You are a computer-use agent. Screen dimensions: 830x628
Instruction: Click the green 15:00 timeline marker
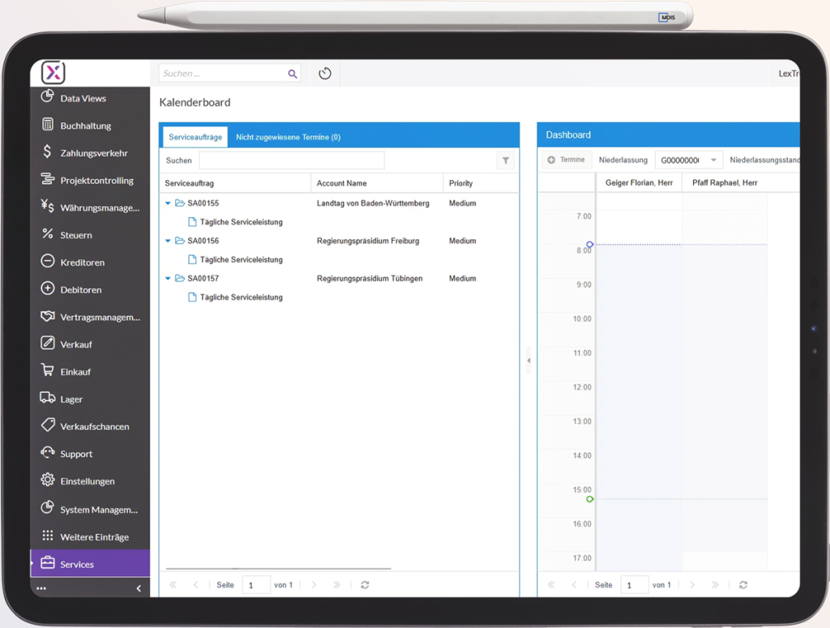coord(590,499)
